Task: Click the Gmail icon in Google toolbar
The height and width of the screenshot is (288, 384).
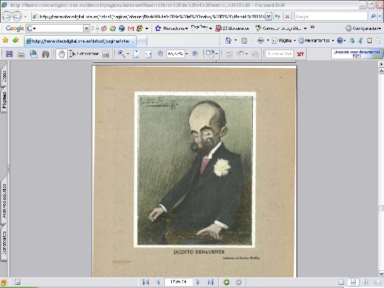Action: pyautogui.click(x=131, y=28)
